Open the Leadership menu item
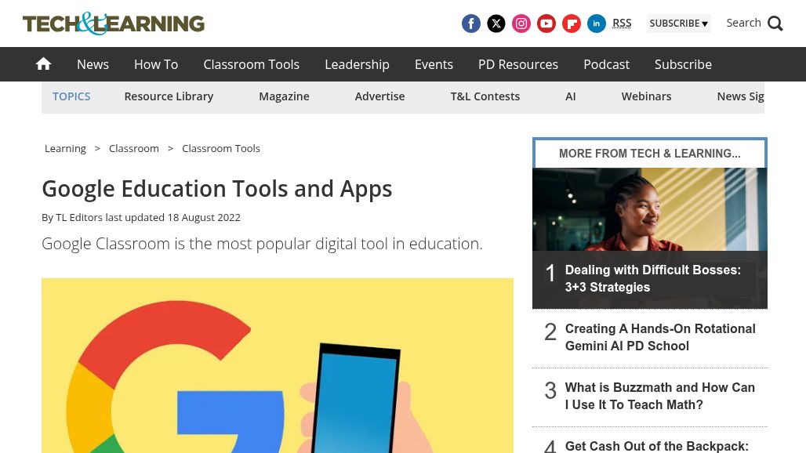This screenshot has width=806, height=453. (358, 64)
